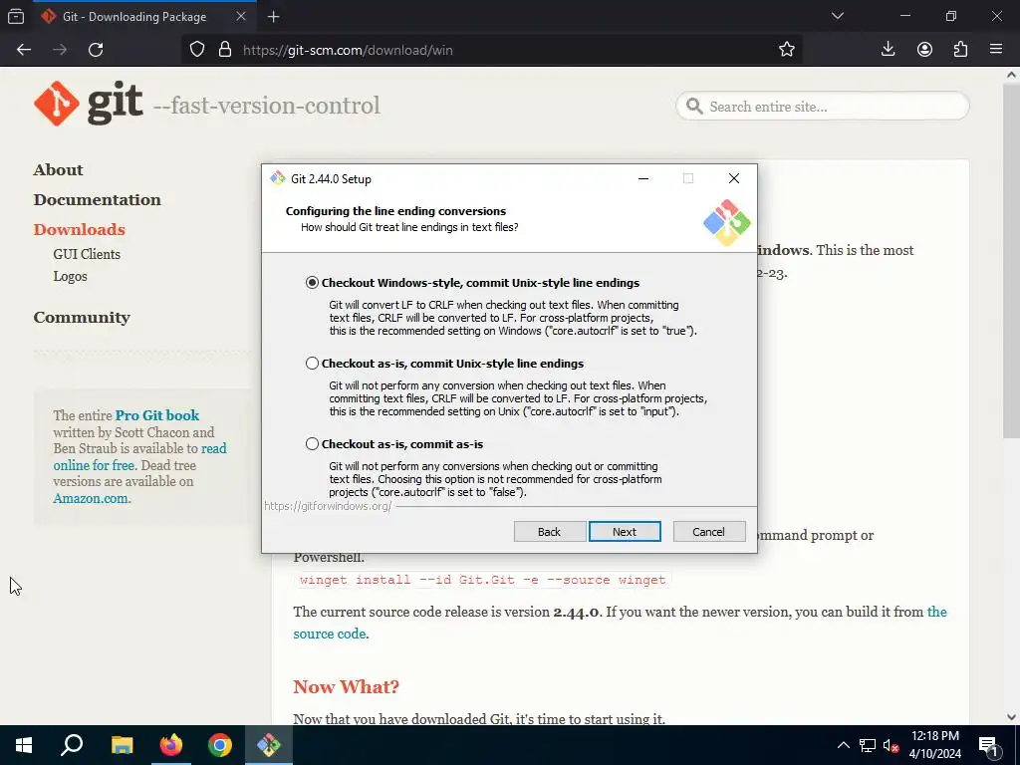Reload the git-scm page
Image resolution: width=1020 pixels, height=765 pixels.
96,50
